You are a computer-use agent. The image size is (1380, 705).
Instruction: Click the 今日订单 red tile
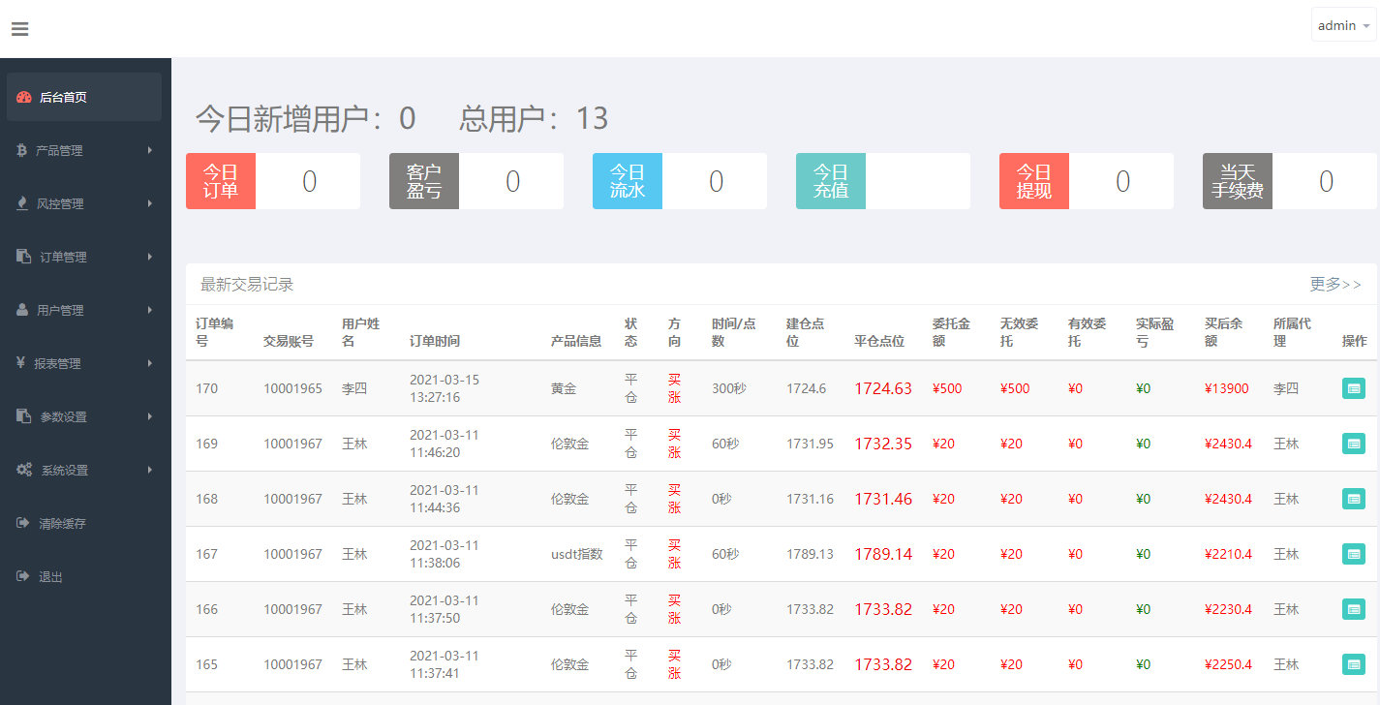tap(221, 181)
